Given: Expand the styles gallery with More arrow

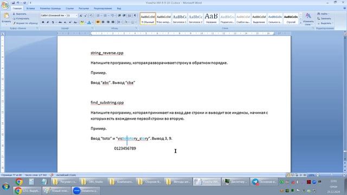Looking at the screenshot, I should pyautogui.click(x=300, y=23).
